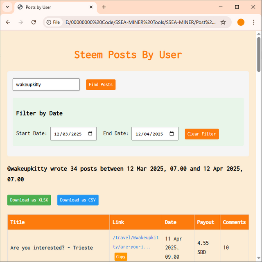Viewport: 262px width, 262px height.
Task: Select the Posts by User tab
Action: [55, 7]
